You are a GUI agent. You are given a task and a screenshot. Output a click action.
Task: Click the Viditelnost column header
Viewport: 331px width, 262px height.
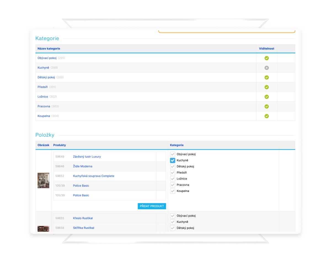coord(266,49)
